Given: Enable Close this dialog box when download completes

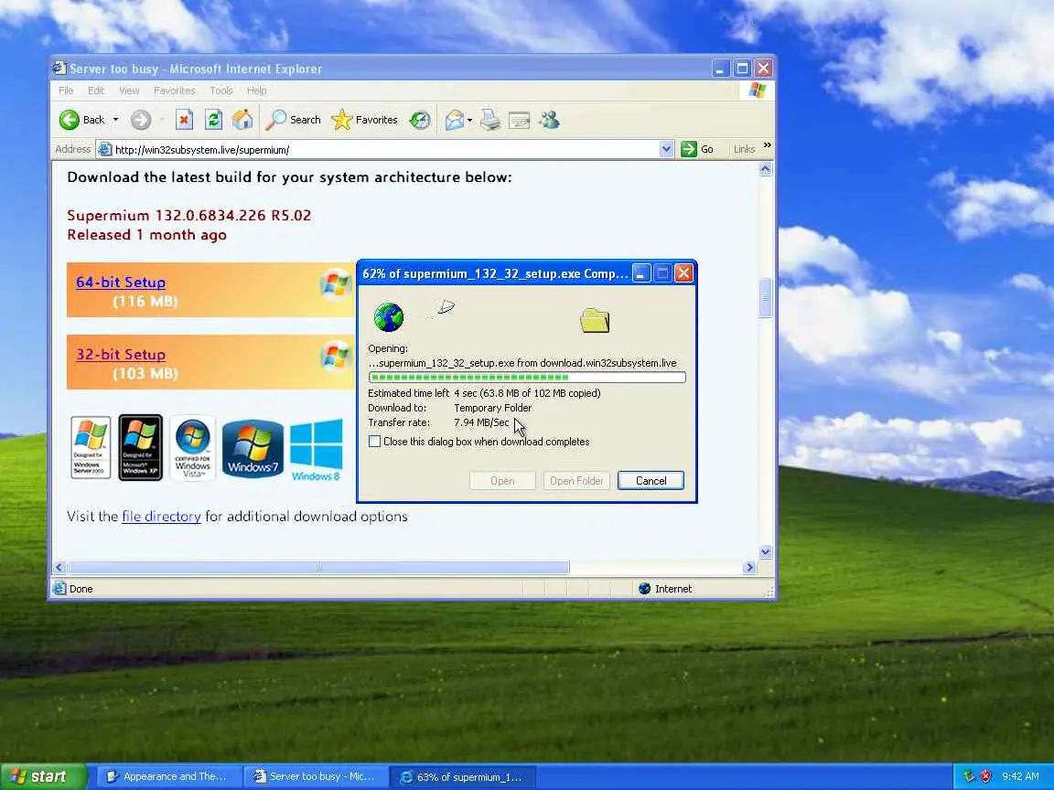Looking at the screenshot, I should coord(374,442).
